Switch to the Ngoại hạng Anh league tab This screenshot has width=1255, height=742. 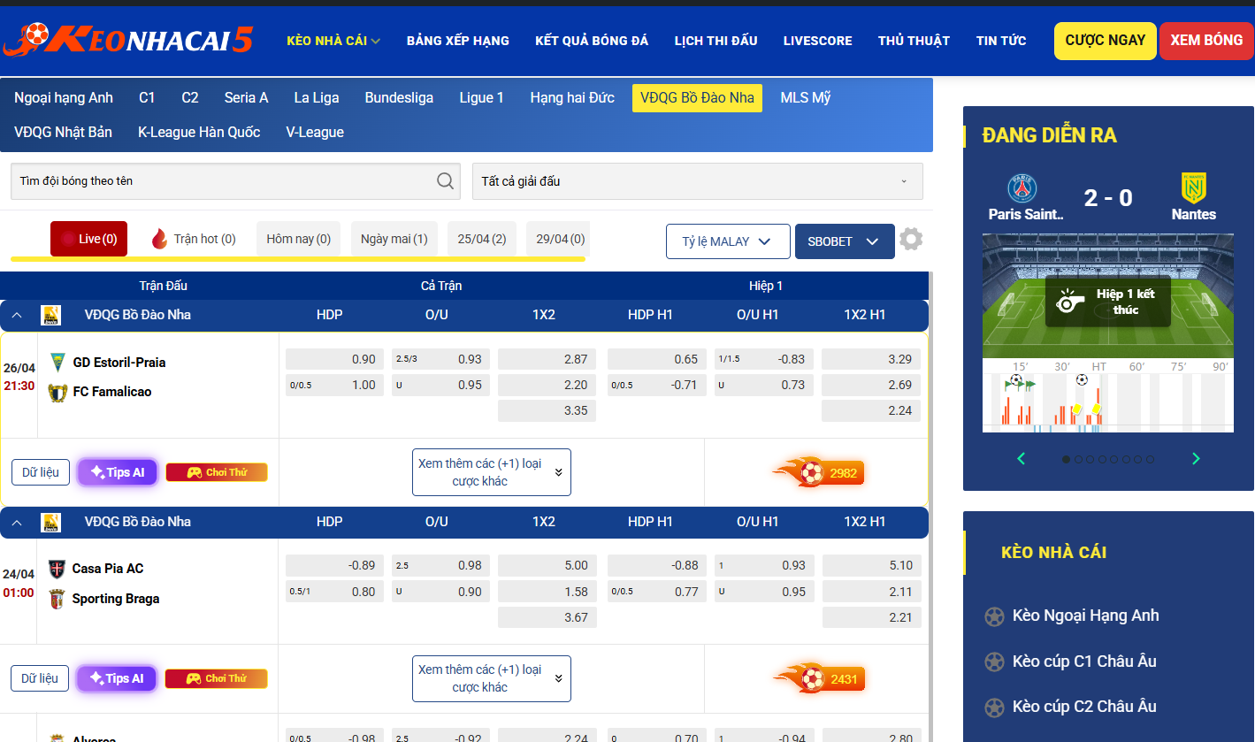64,98
